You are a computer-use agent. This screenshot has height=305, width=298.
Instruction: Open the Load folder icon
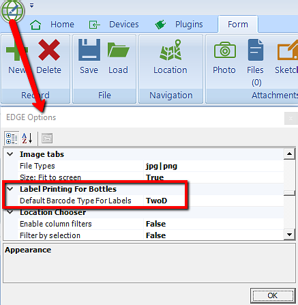118,50
